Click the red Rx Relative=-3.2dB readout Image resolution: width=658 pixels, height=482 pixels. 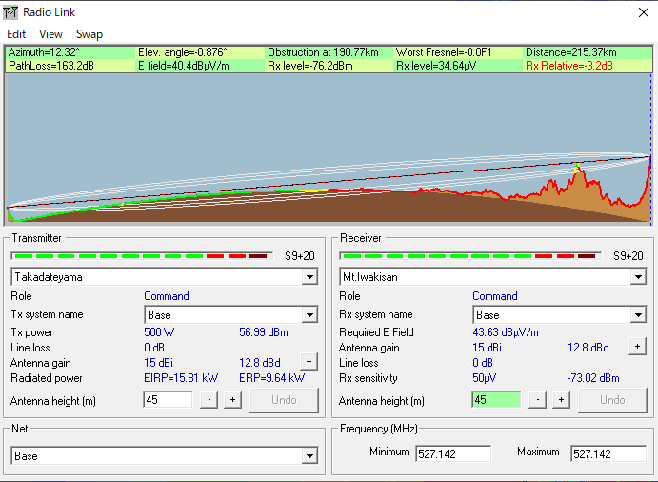pos(569,66)
